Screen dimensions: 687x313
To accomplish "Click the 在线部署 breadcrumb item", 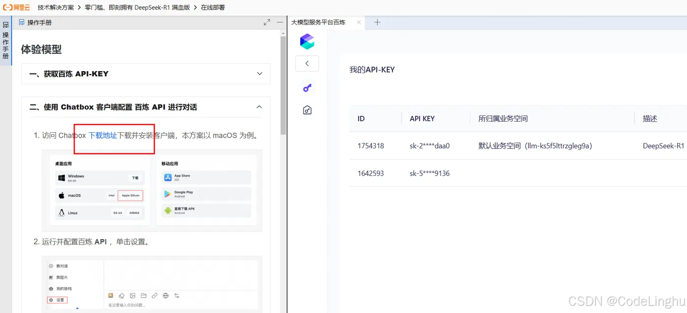I will [x=213, y=8].
